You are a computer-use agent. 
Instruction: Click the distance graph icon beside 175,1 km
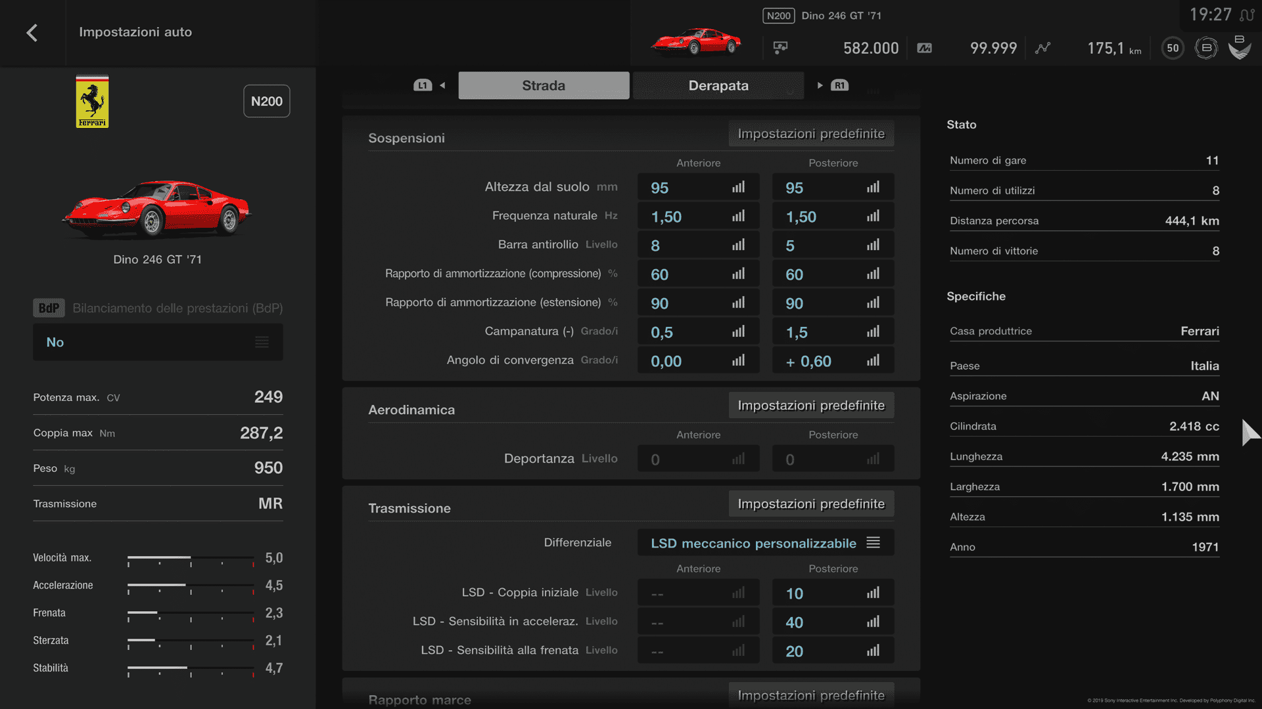pos(1042,48)
